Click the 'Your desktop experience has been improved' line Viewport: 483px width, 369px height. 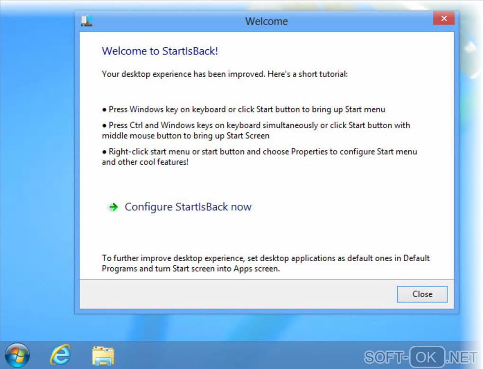click(224, 74)
